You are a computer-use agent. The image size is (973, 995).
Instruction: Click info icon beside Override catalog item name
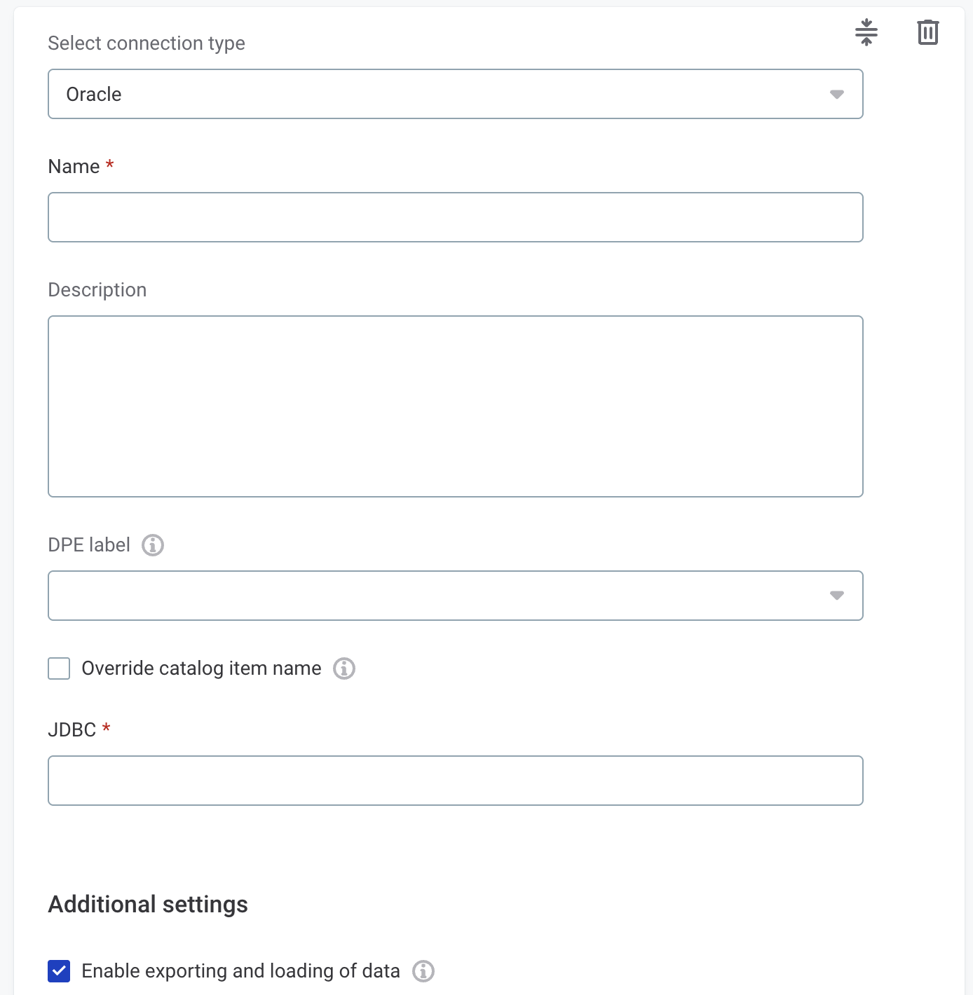(344, 668)
